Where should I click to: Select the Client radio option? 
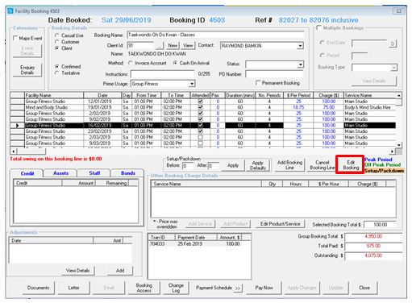(x=57, y=48)
